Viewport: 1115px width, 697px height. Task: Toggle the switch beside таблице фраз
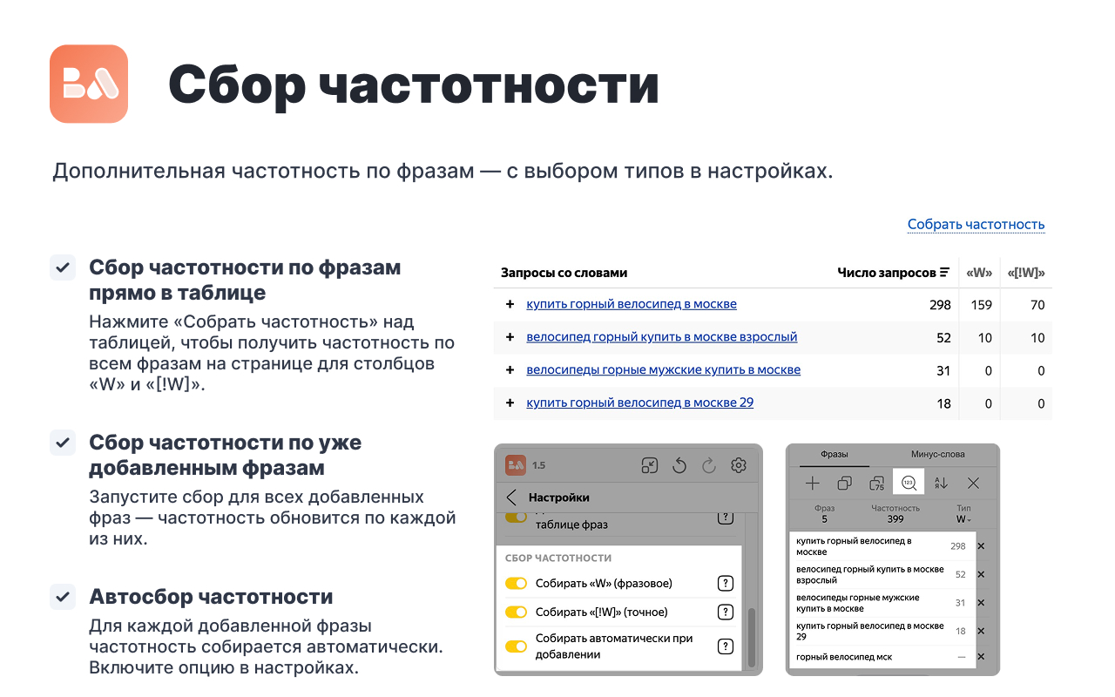pos(517,517)
